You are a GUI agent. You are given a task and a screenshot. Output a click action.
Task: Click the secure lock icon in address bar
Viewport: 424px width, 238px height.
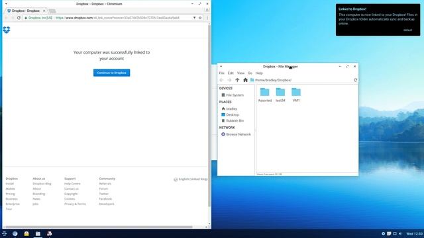26,18
